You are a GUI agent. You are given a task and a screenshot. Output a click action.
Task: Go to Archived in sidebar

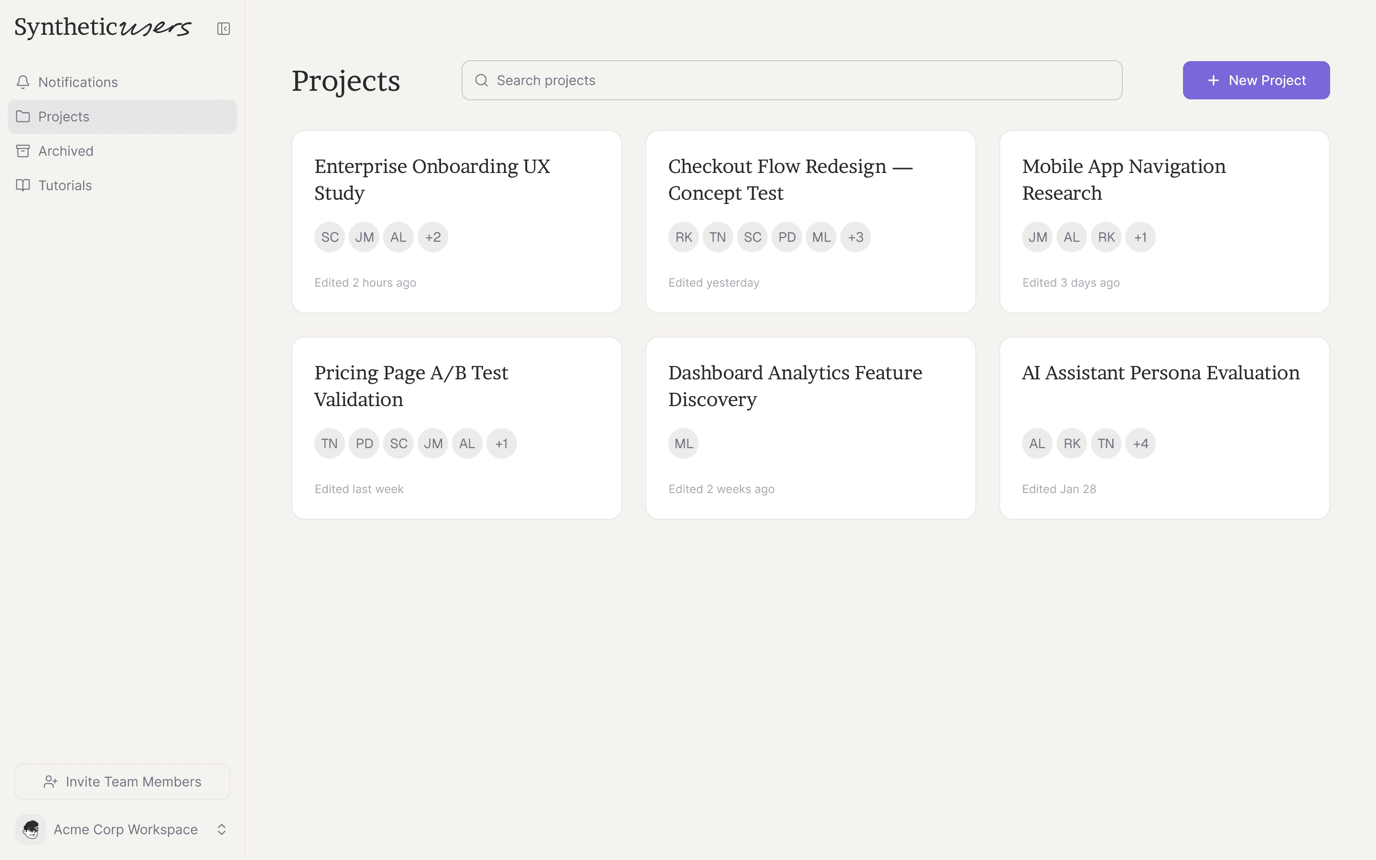pyautogui.click(x=65, y=150)
